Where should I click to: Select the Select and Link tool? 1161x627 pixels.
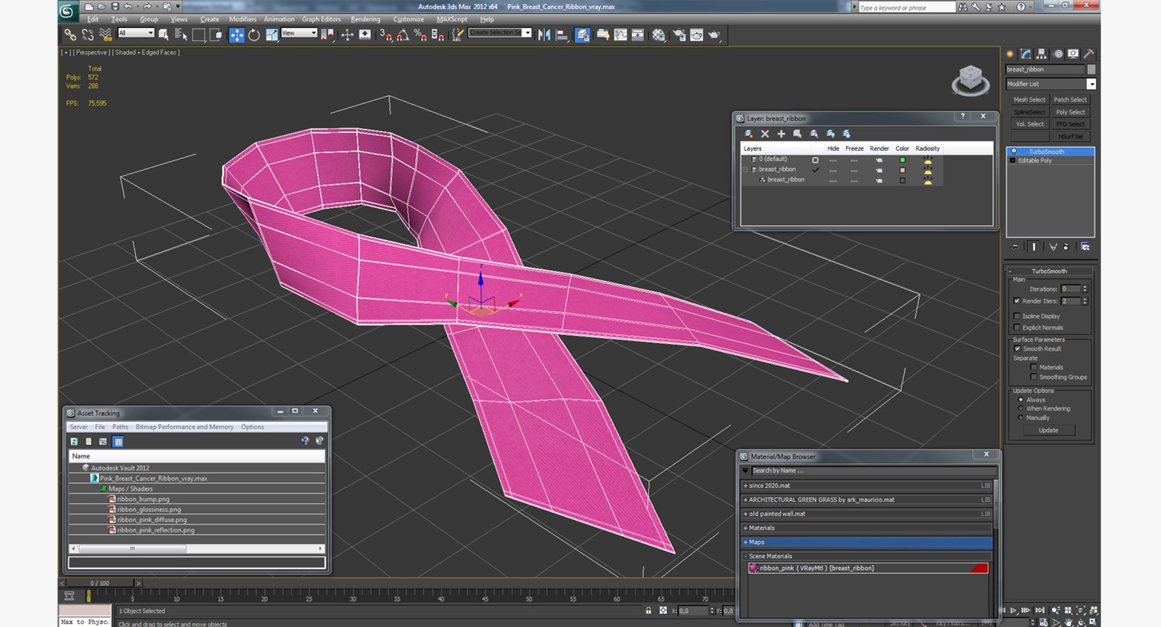[x=70, y=35]
